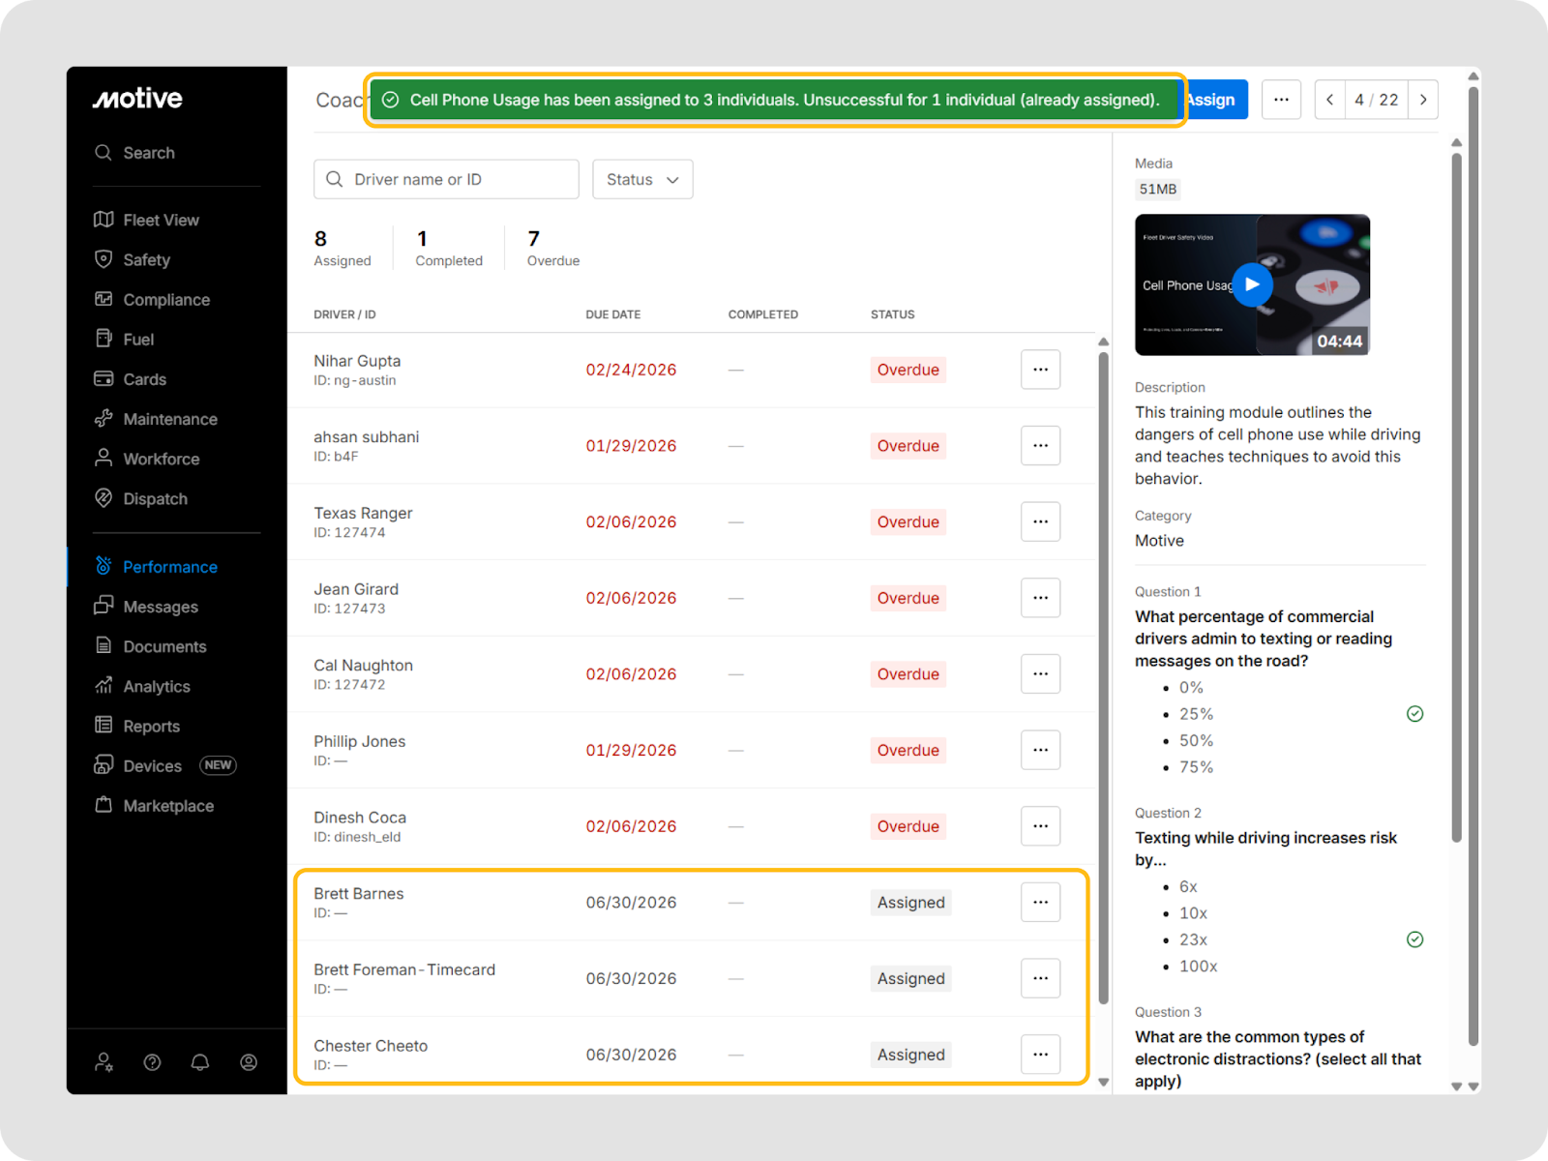Screen dimensions: 1548x1161
Task: Play the Cell Phone Usage video
Action: coord(1252,284)
